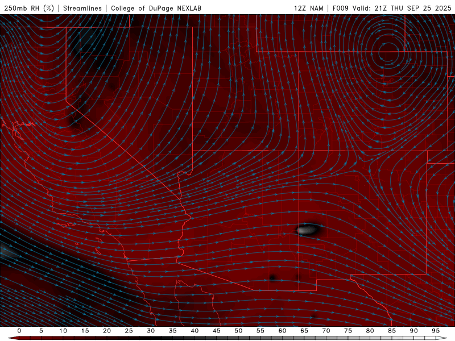Click the color bar label "20"
The height and width of the screenshot is (341, 455).
107,331
